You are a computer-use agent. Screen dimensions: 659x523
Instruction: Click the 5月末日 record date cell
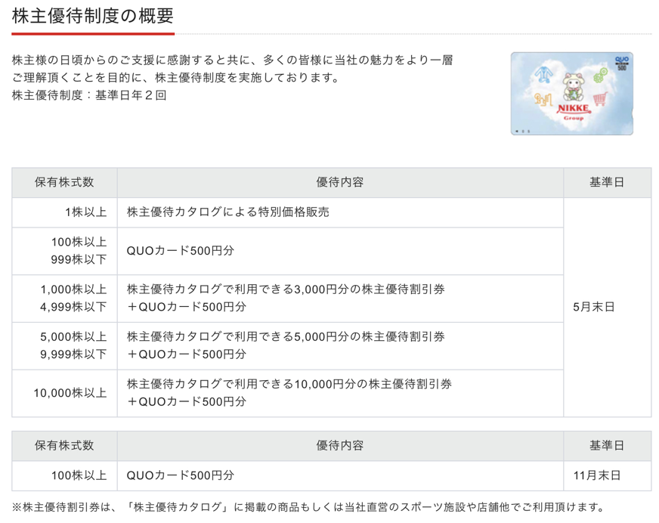pyautogui.click(x=608, y=308)
